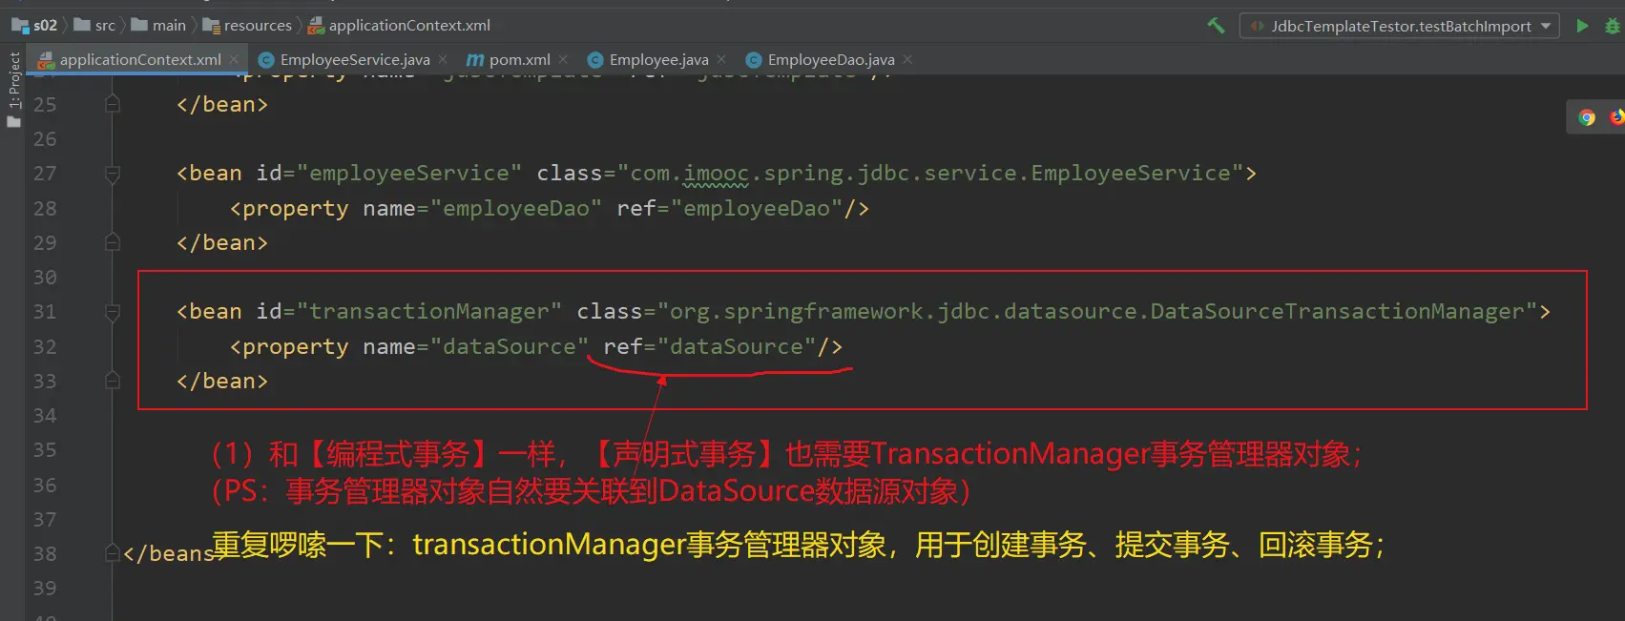Viewport: 1625px width, 621px height.
Task: Click the XML file icon on applicationContext.xml tab
Action: pos(46,60)
